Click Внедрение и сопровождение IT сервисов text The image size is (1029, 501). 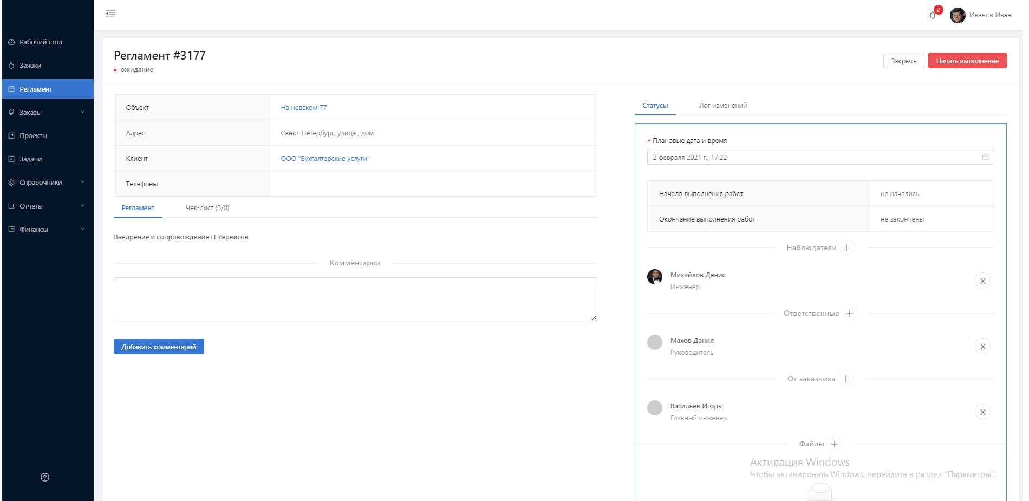[x=181, y=237]
